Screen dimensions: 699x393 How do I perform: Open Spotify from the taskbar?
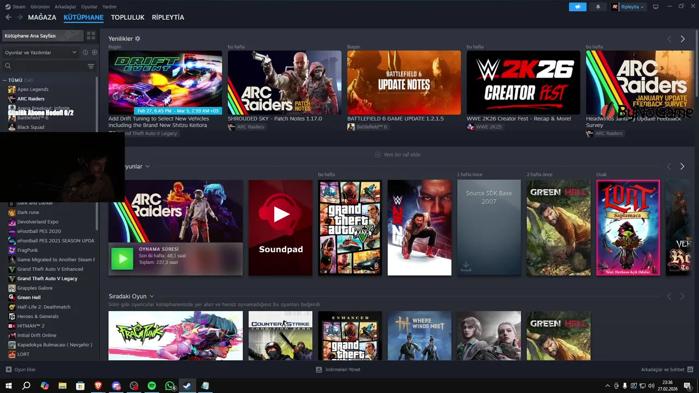[x=152, y=385]
